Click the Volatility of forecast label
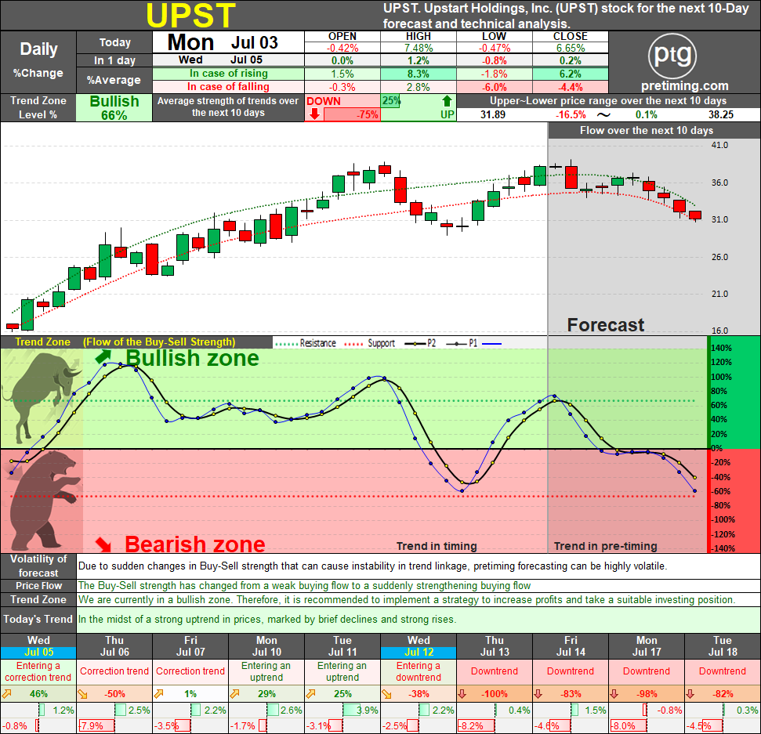Viewport: 761px width, 734px height. pyautogui.click(x=38, y=566)
